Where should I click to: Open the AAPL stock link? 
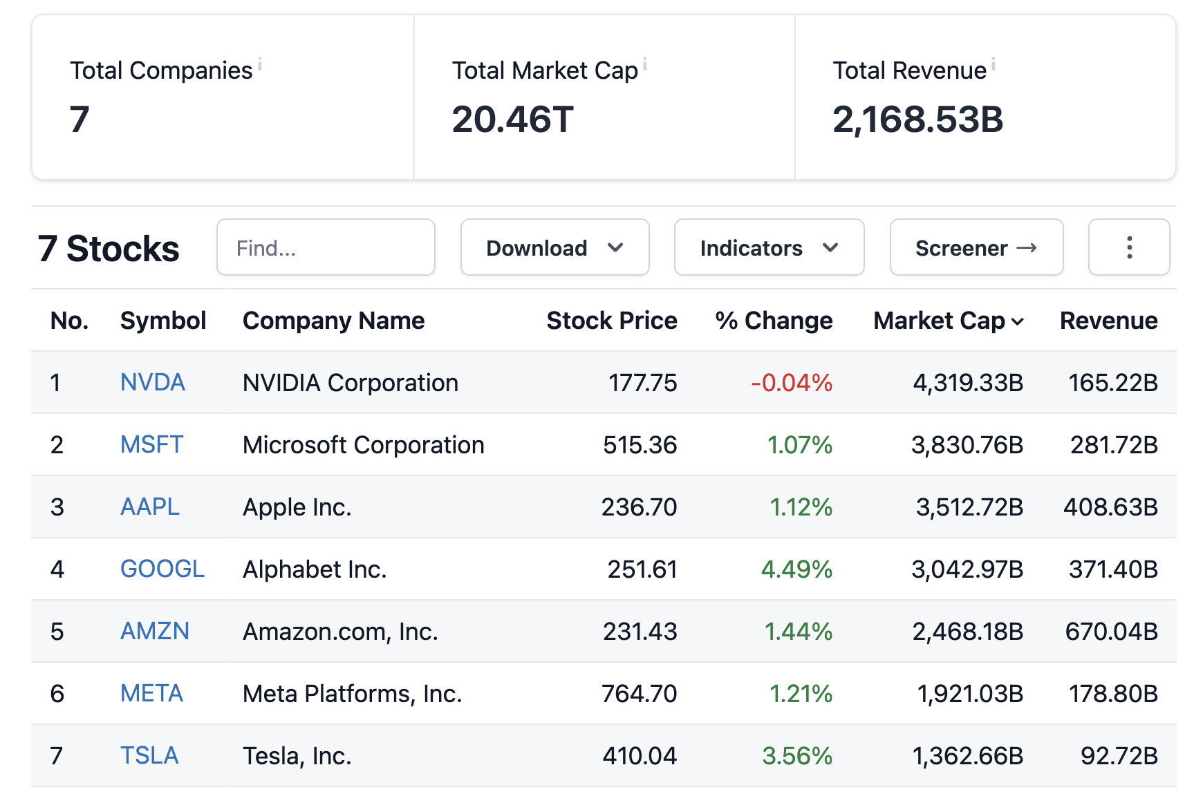tap(150, 507)
